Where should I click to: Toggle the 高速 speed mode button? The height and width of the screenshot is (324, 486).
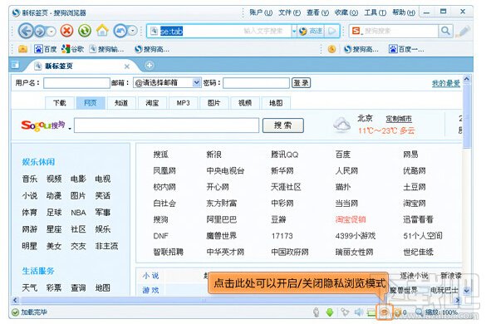tap(312, 31)
